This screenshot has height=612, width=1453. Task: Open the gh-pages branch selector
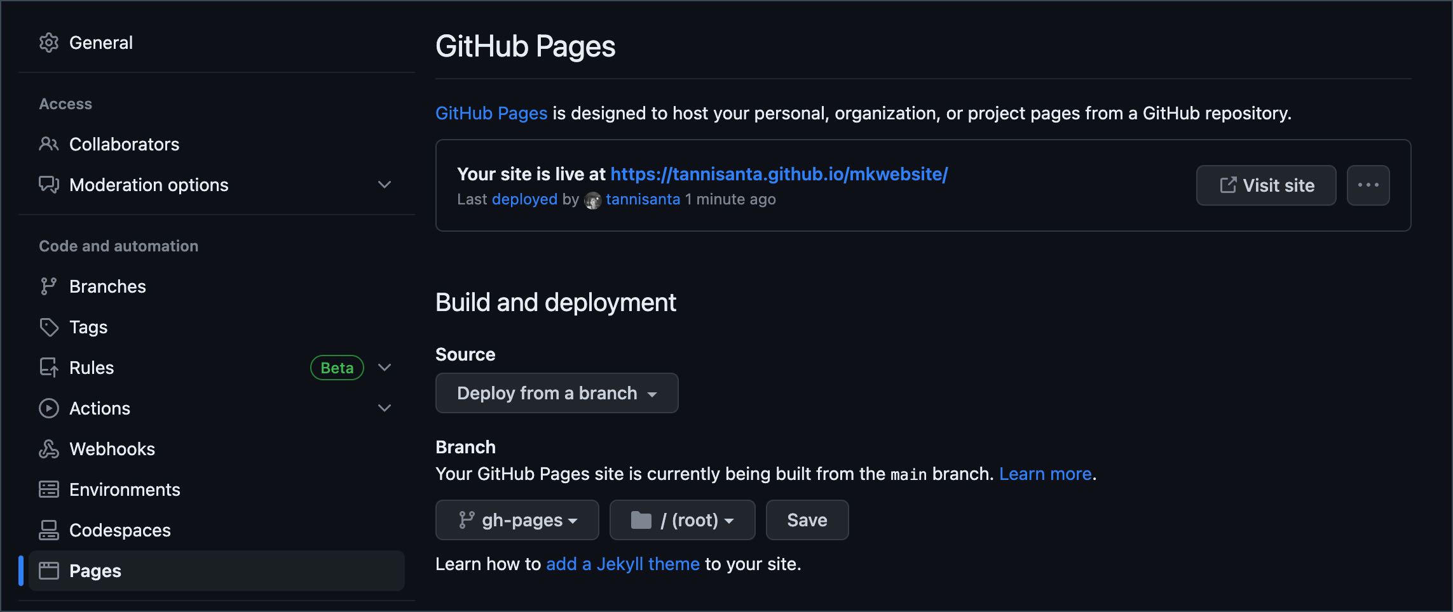[517, 520]
